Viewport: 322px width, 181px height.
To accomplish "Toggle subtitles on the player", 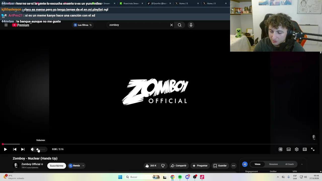I will 289,149.
